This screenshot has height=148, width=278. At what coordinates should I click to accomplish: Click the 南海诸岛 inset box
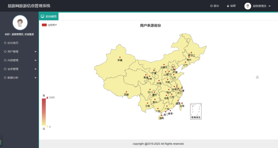pyautogui.click(x=196, y=111)
